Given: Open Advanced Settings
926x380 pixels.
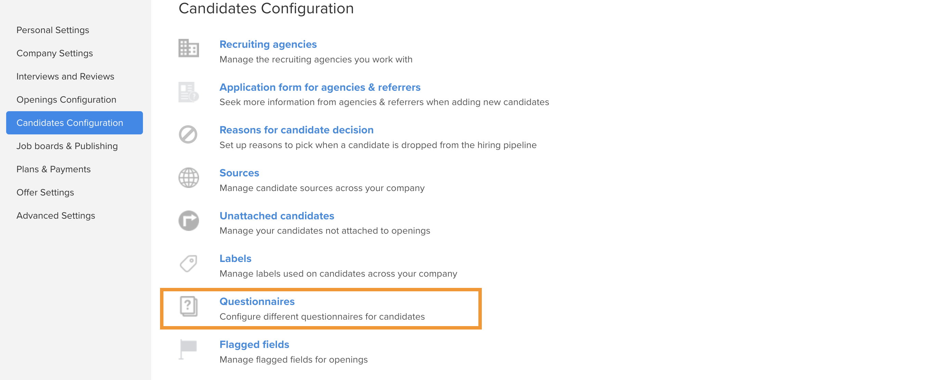Looking at the screenshot, I should tap(56, 216).
